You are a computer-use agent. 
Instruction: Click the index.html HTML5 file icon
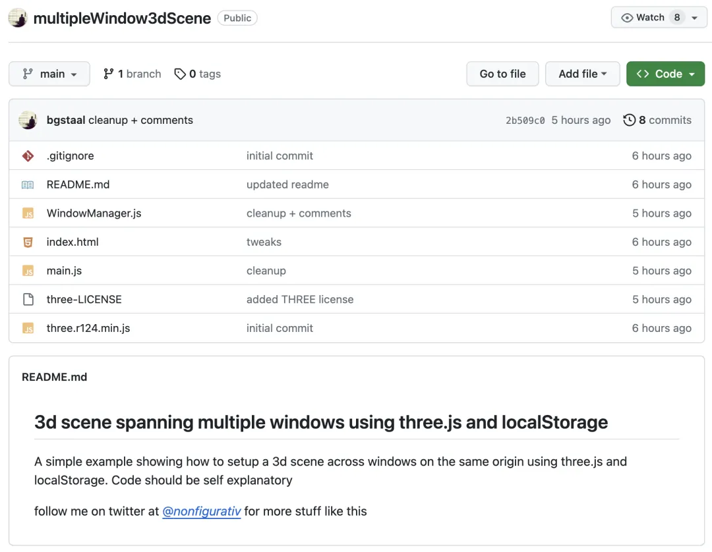(x=28, y=242)
